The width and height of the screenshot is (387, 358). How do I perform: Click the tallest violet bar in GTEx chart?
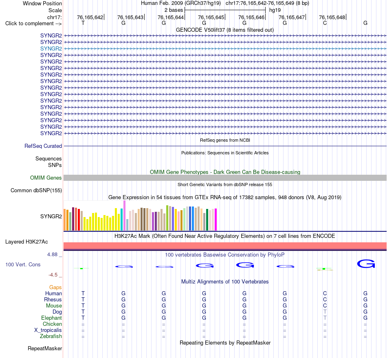124,215
